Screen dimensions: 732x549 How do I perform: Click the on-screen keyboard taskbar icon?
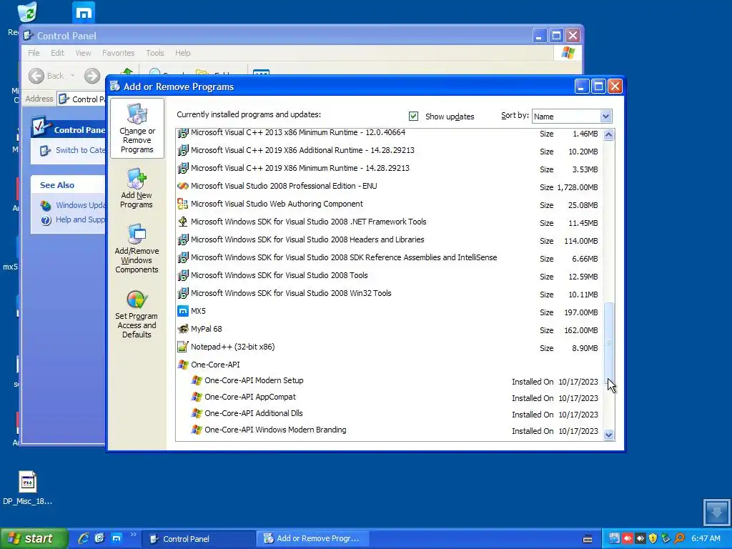click(588, 539)
